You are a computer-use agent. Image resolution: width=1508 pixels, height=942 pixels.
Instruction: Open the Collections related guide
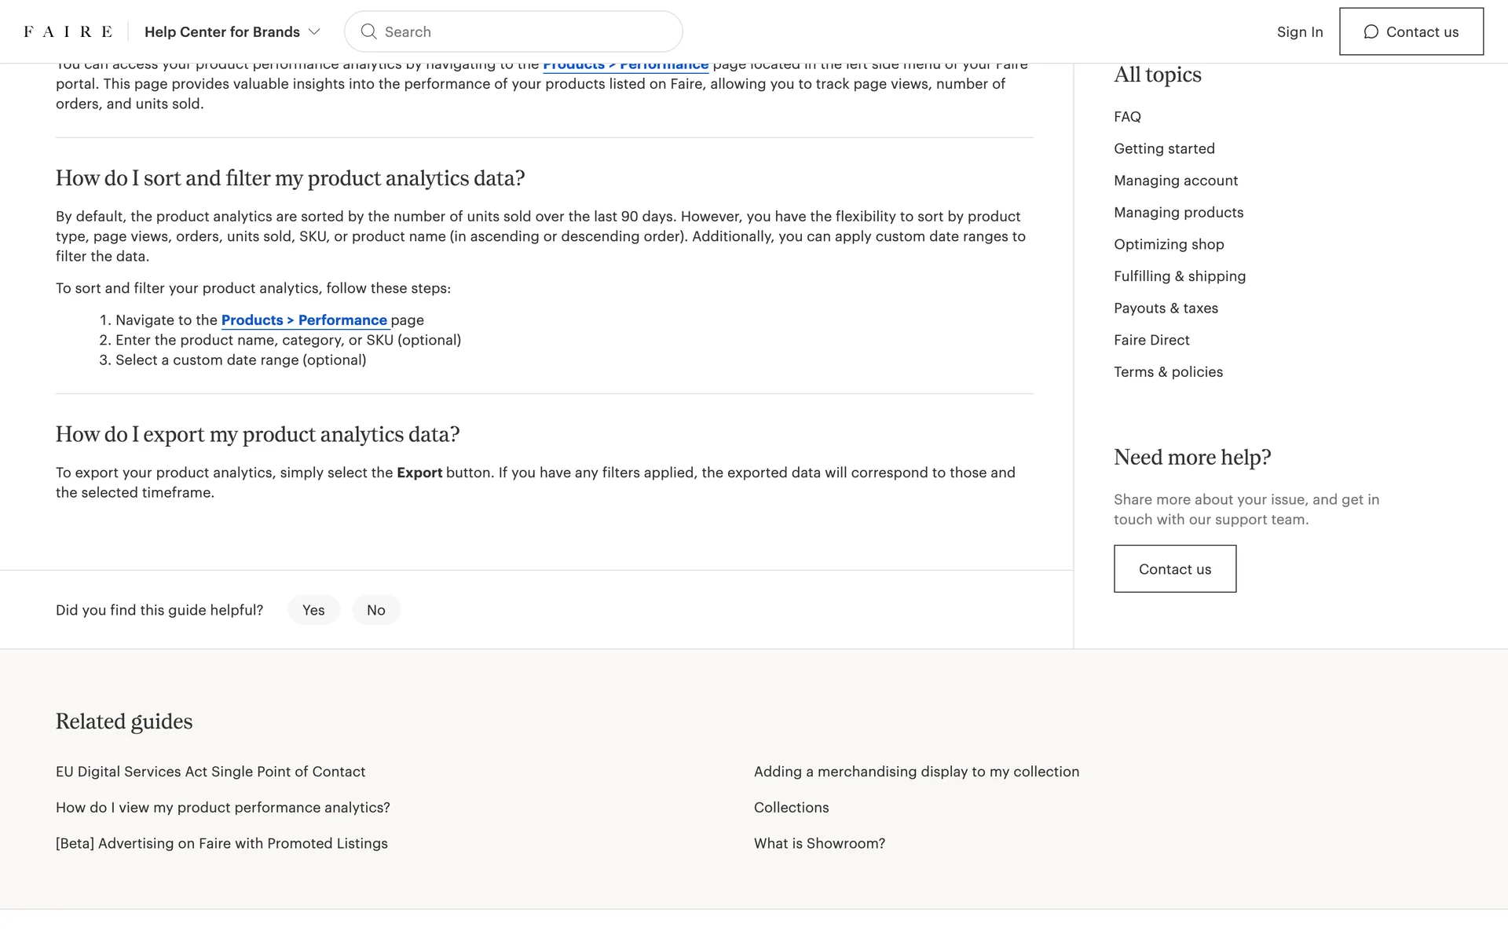pyautogui.click(x=791, y=808)
